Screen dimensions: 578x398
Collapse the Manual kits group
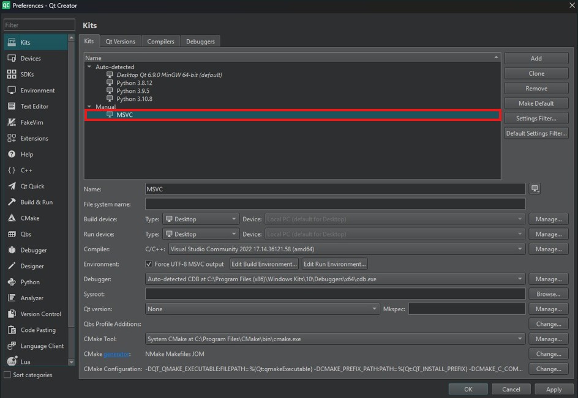click(89, 107)
